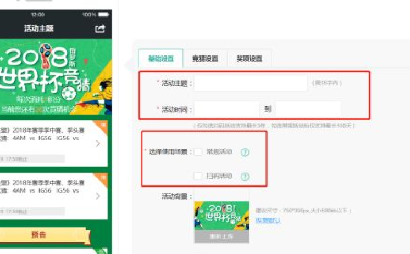
Task: Check the 常规活动 checkbox
Action: click(x=198, y=151)
